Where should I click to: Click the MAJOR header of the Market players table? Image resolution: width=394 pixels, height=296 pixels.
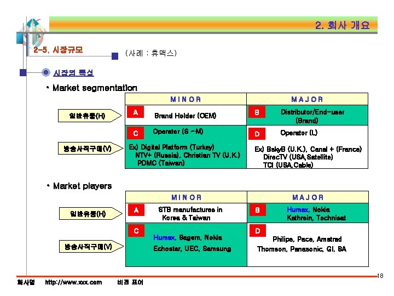pos(308,197)
